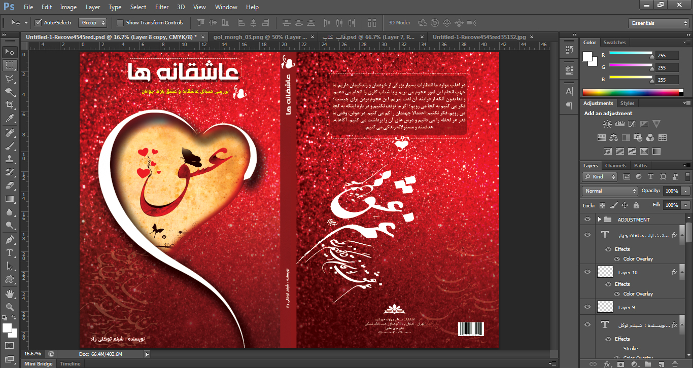Viewport: 693px width, 368px height.
Task: Select the Magic Wand tool
Action: coord(9,92)
